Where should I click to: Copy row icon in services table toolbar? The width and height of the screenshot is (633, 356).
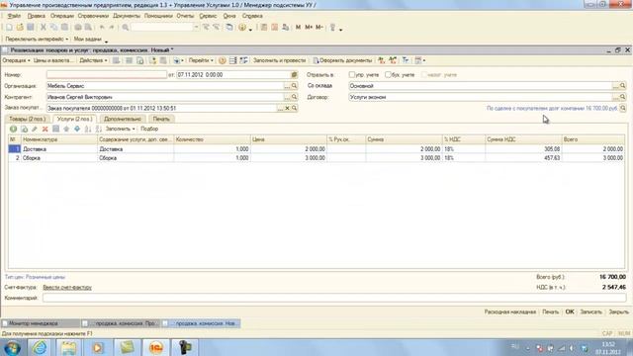(x=24, y=129)
